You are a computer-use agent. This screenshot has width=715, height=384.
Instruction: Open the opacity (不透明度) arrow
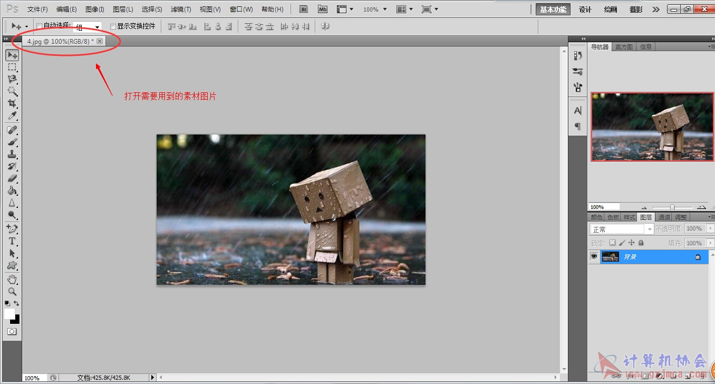point(710,229)
